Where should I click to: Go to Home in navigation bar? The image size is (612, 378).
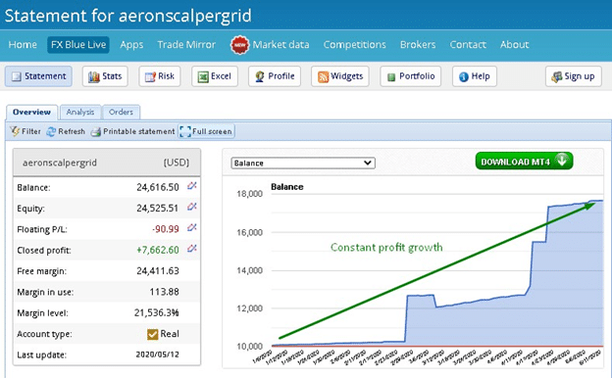point(23,45)
